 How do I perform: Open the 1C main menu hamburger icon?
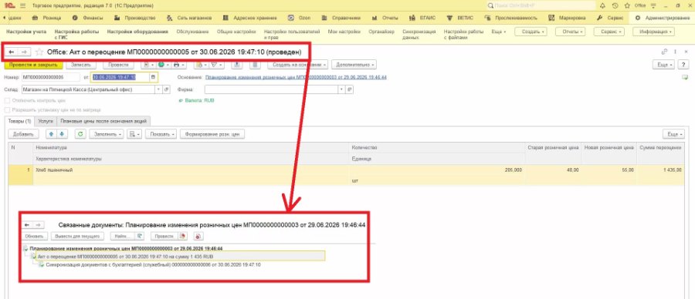(22, 5)
